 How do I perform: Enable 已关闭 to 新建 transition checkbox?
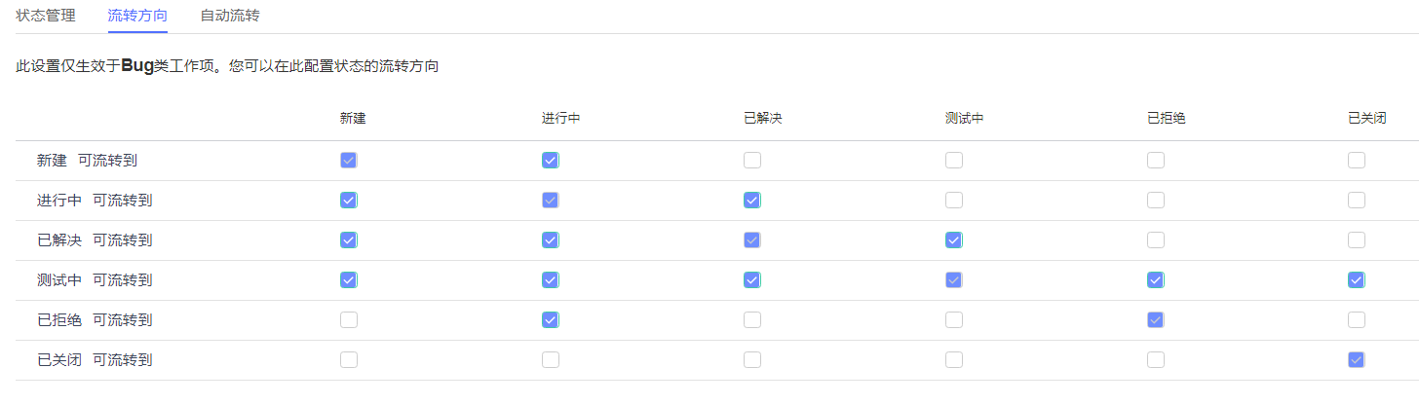pos(349,359)
